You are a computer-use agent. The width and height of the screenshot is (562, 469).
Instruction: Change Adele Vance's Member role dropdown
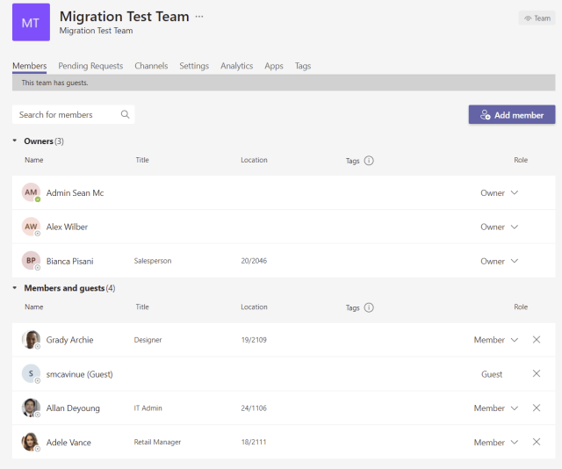496,443
